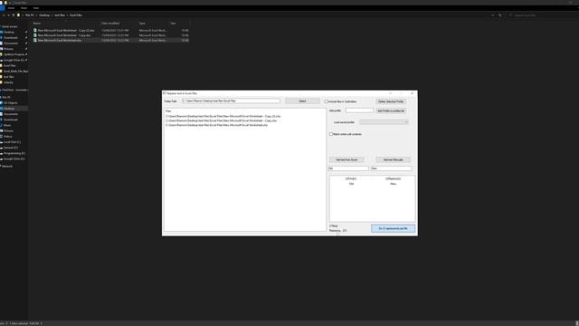
Task: Click the Select folder button in the dialog
Action: click(x=302, y=101)
